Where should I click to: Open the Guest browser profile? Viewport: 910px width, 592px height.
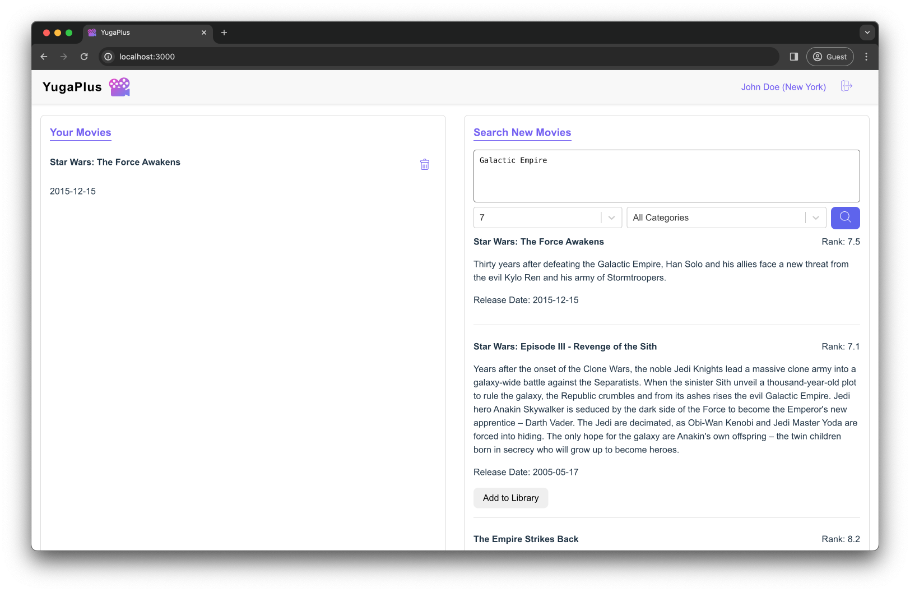coord(830,57)
